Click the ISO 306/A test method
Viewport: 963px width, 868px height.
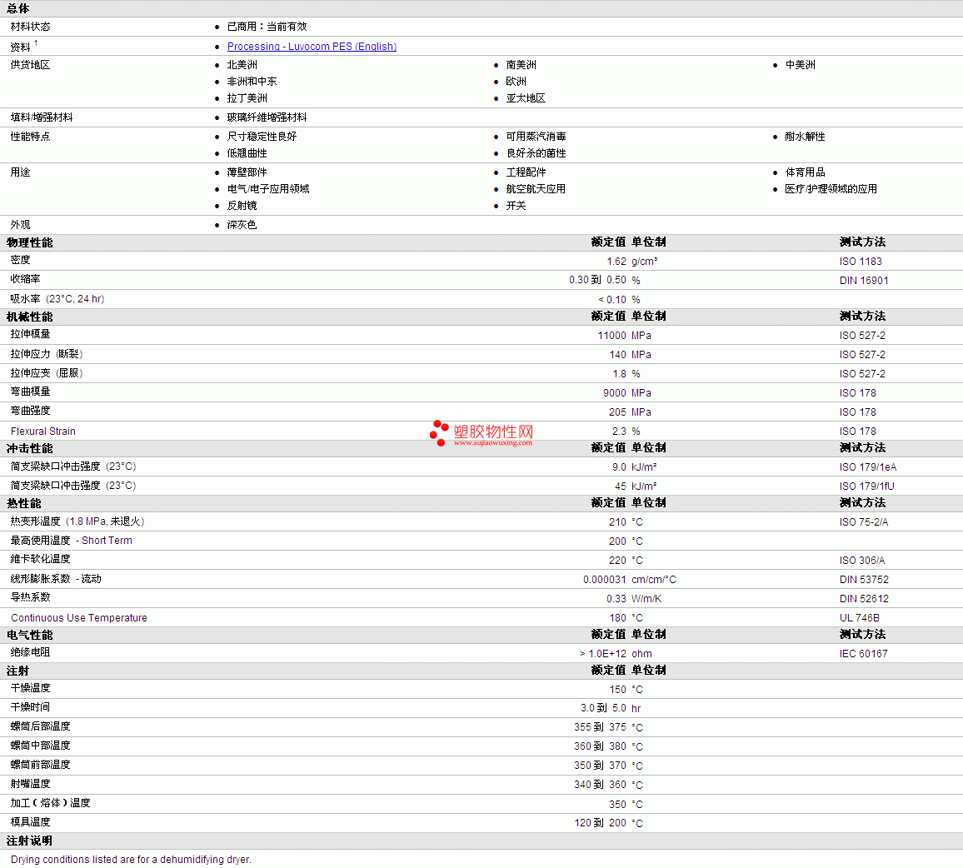(x=861, y=561)
